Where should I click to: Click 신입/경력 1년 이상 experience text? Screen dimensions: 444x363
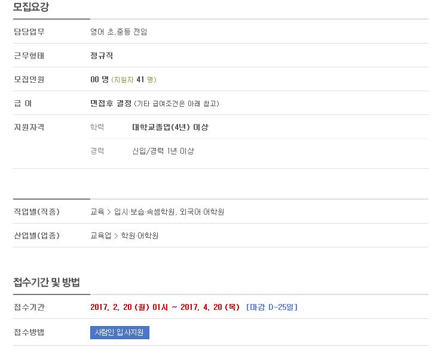[x=163, y=151]
